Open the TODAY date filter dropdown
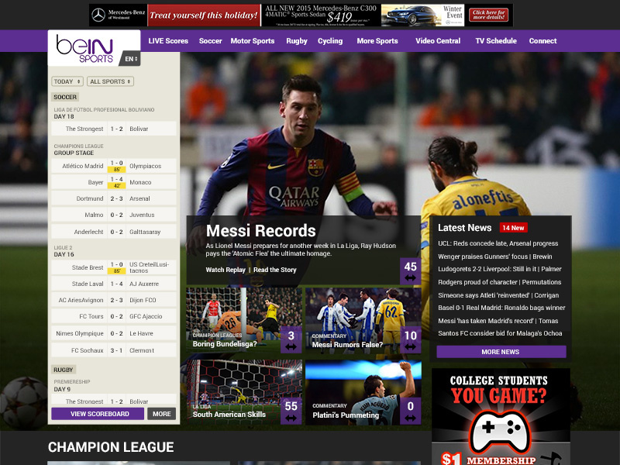 pyautogui.click(x=67, y=81)
